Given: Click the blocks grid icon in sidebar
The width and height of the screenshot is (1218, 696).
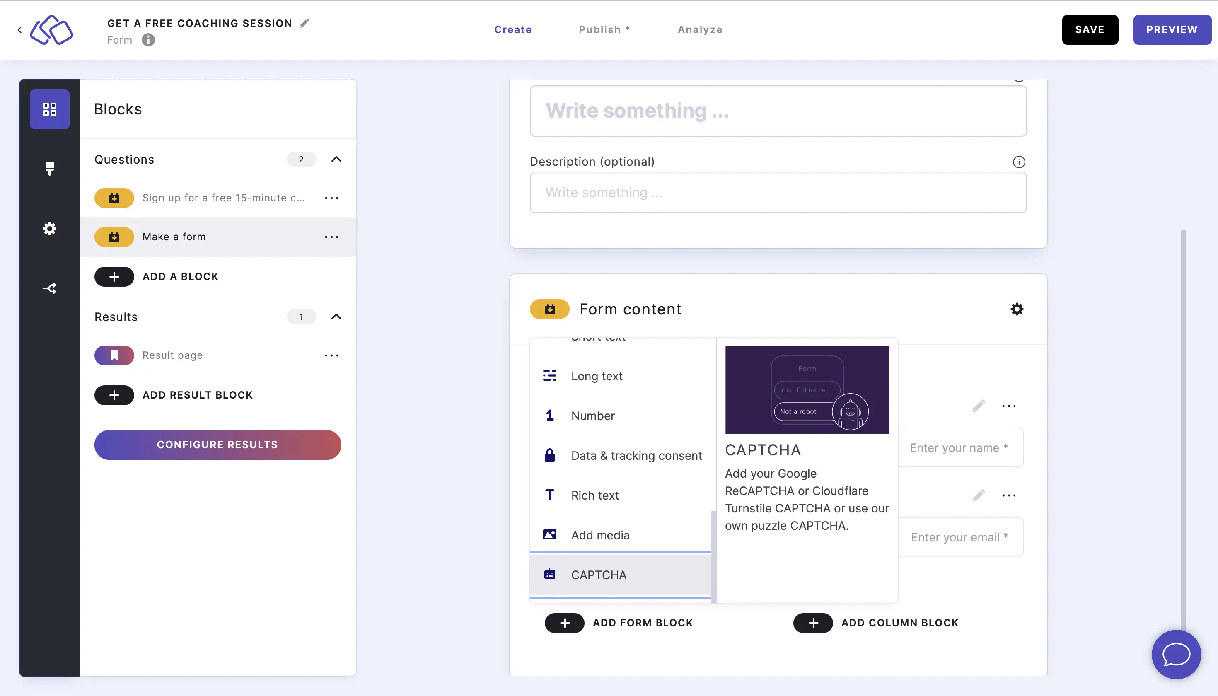Looking at the screenshot, I should 49,109.
